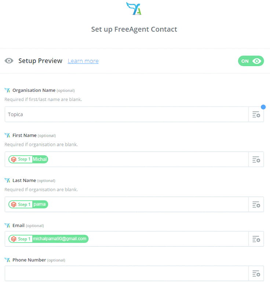Click the Setup Preview eye icon
This screenshot has width=270, height=289.
tap(9, 61)
